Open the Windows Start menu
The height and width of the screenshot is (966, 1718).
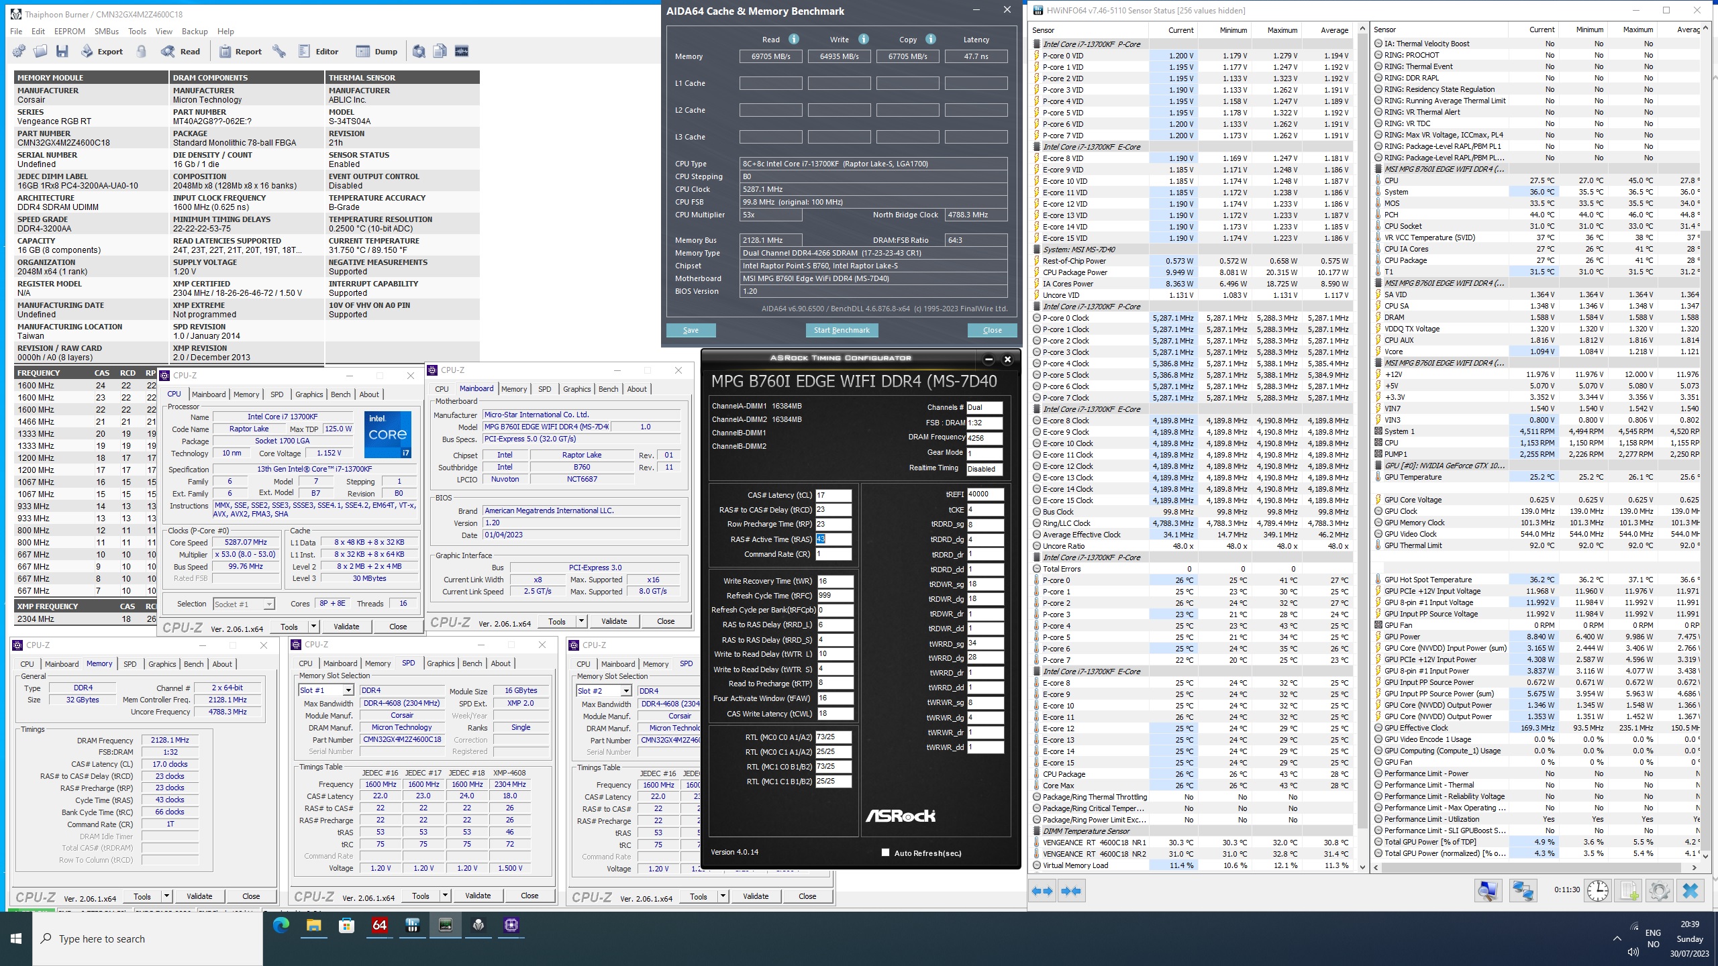point(16,938)
